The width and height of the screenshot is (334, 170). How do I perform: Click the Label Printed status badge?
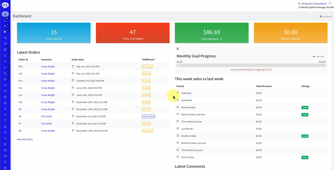click(148, 116)
